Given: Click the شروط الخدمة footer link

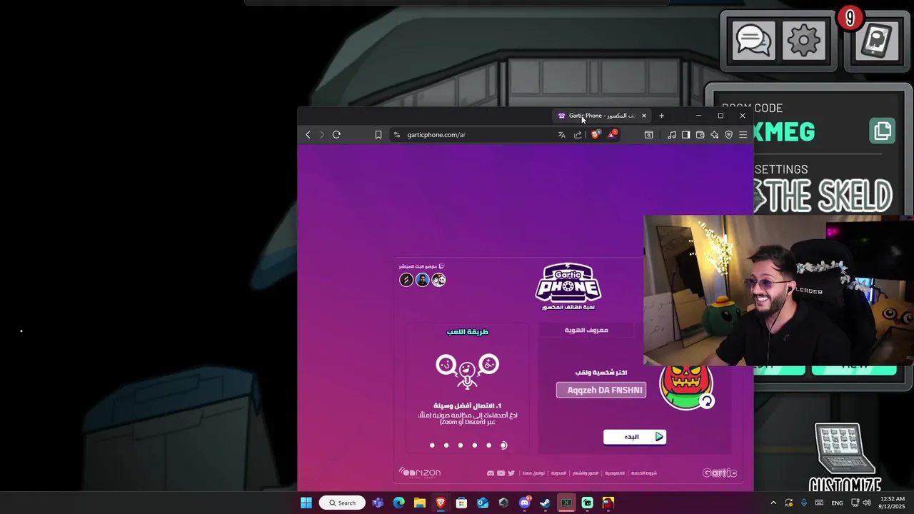Looking at the screenshot, I should click(x=643, y=473).
